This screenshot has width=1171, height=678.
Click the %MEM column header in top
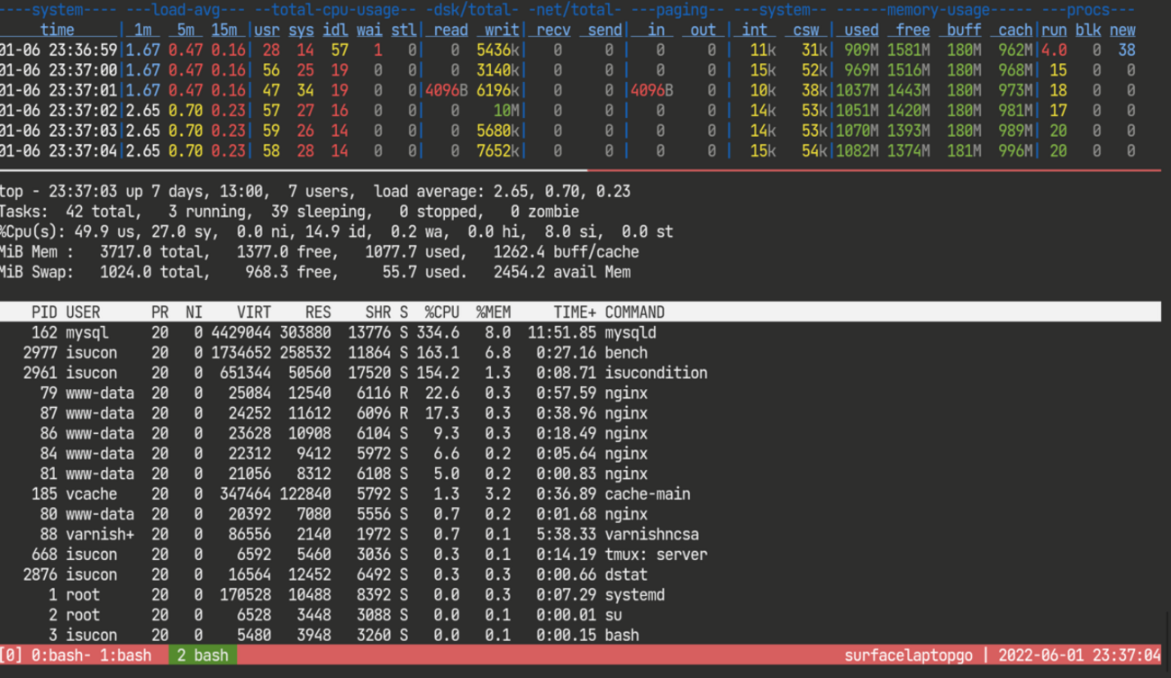(x=493, y=312)
